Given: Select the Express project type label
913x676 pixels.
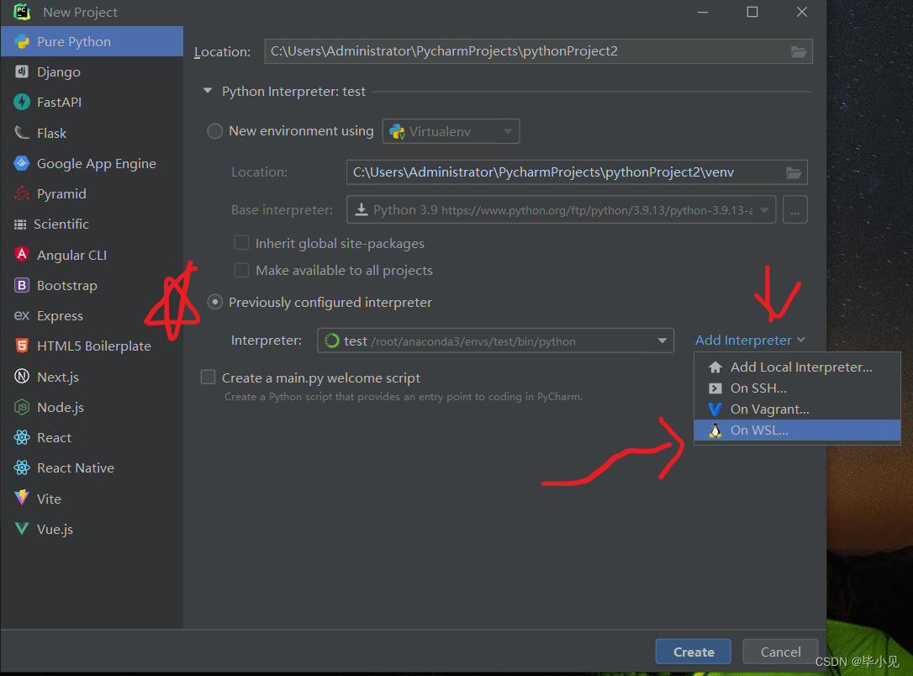Looking at the screenshot, I should [x=60, y=315].
